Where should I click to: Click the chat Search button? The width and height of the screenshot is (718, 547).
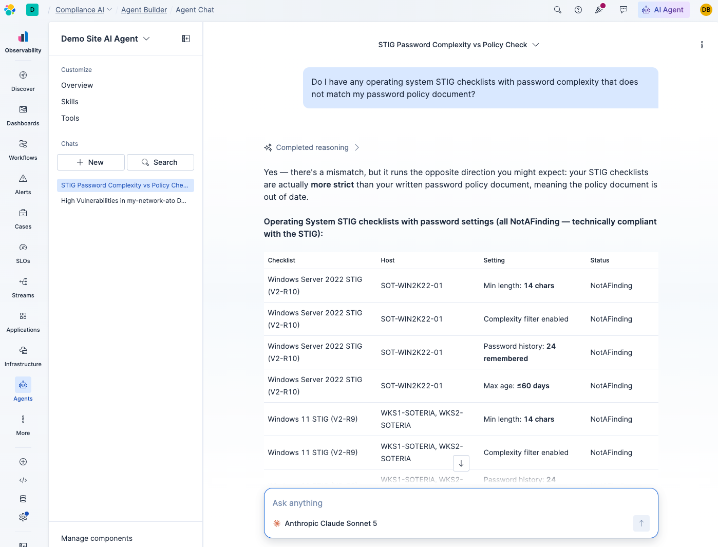click(160, 162)
